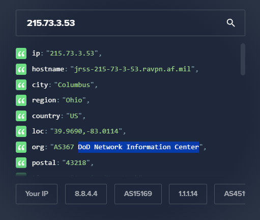Click the magnifying glass search icon
Viewport: 260px width, 220px height.
pos(231,23)
